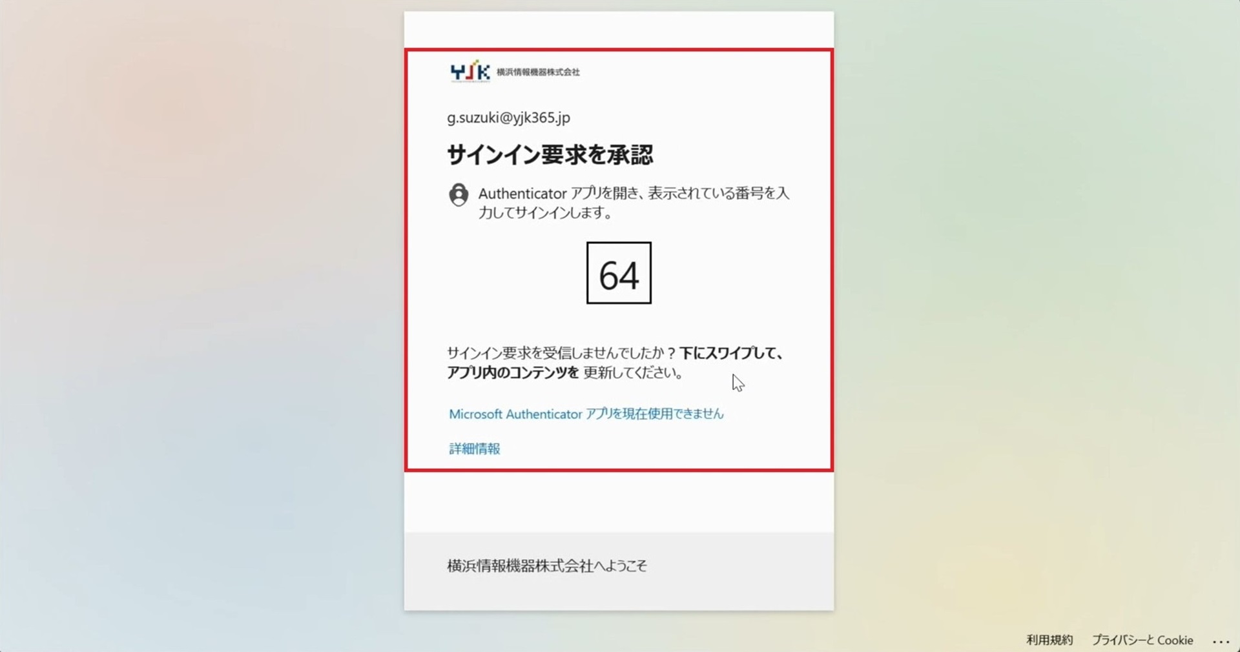This screenshot has height=652, width=1240.
Task: Click the blank white header above the logo
Action: point(619,30)
